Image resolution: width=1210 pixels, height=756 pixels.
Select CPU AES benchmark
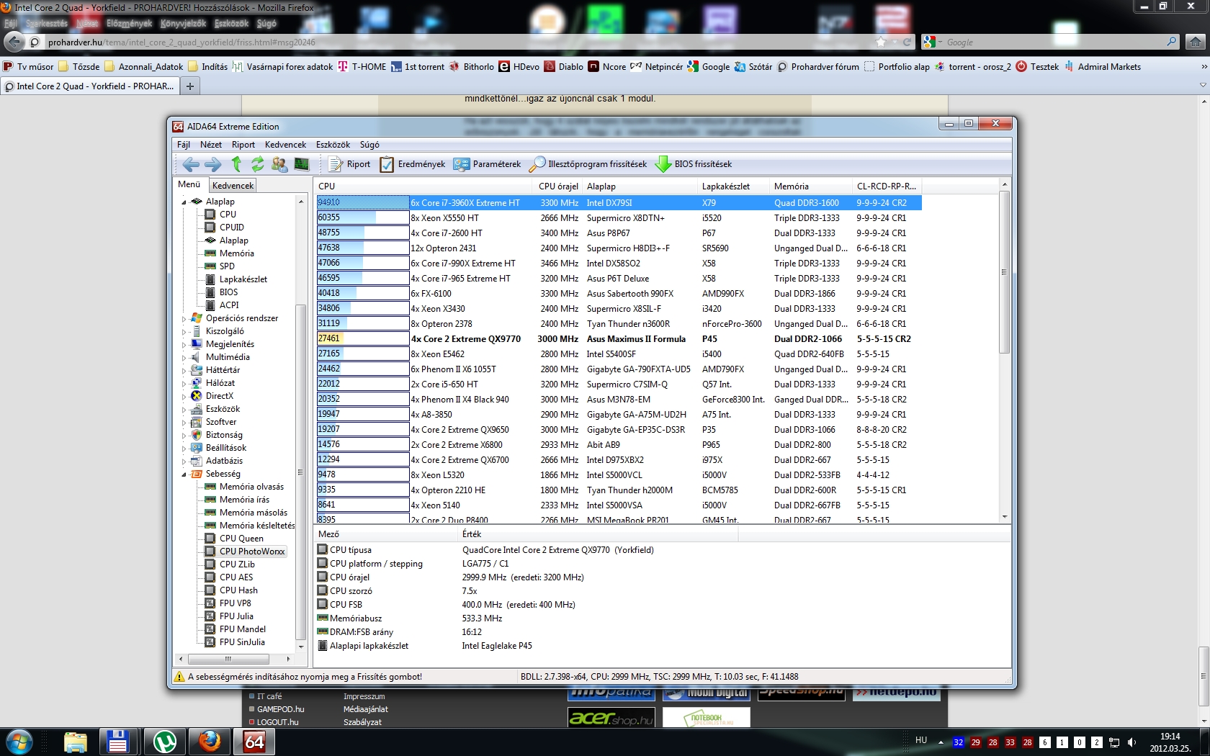[x=236, y=577]
